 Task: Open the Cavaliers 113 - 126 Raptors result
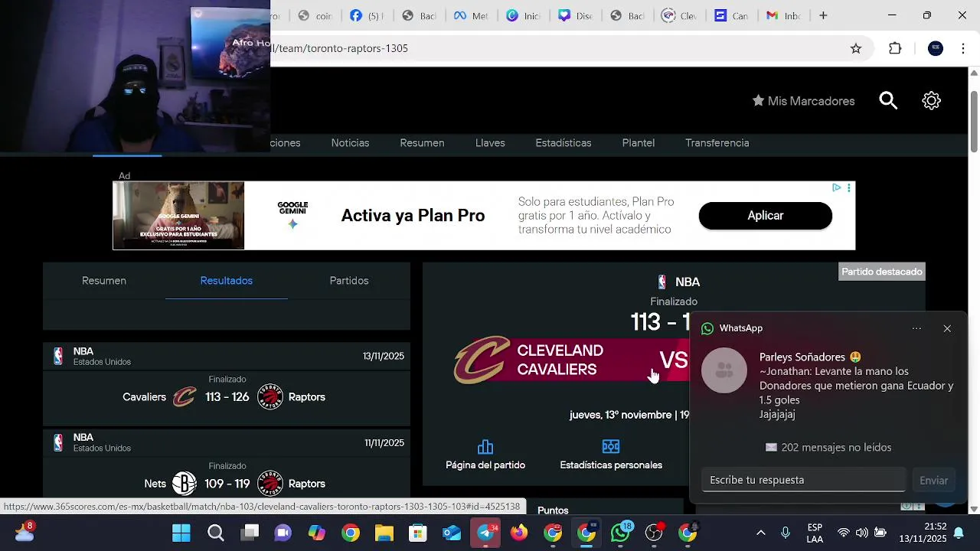pos(227,397)
